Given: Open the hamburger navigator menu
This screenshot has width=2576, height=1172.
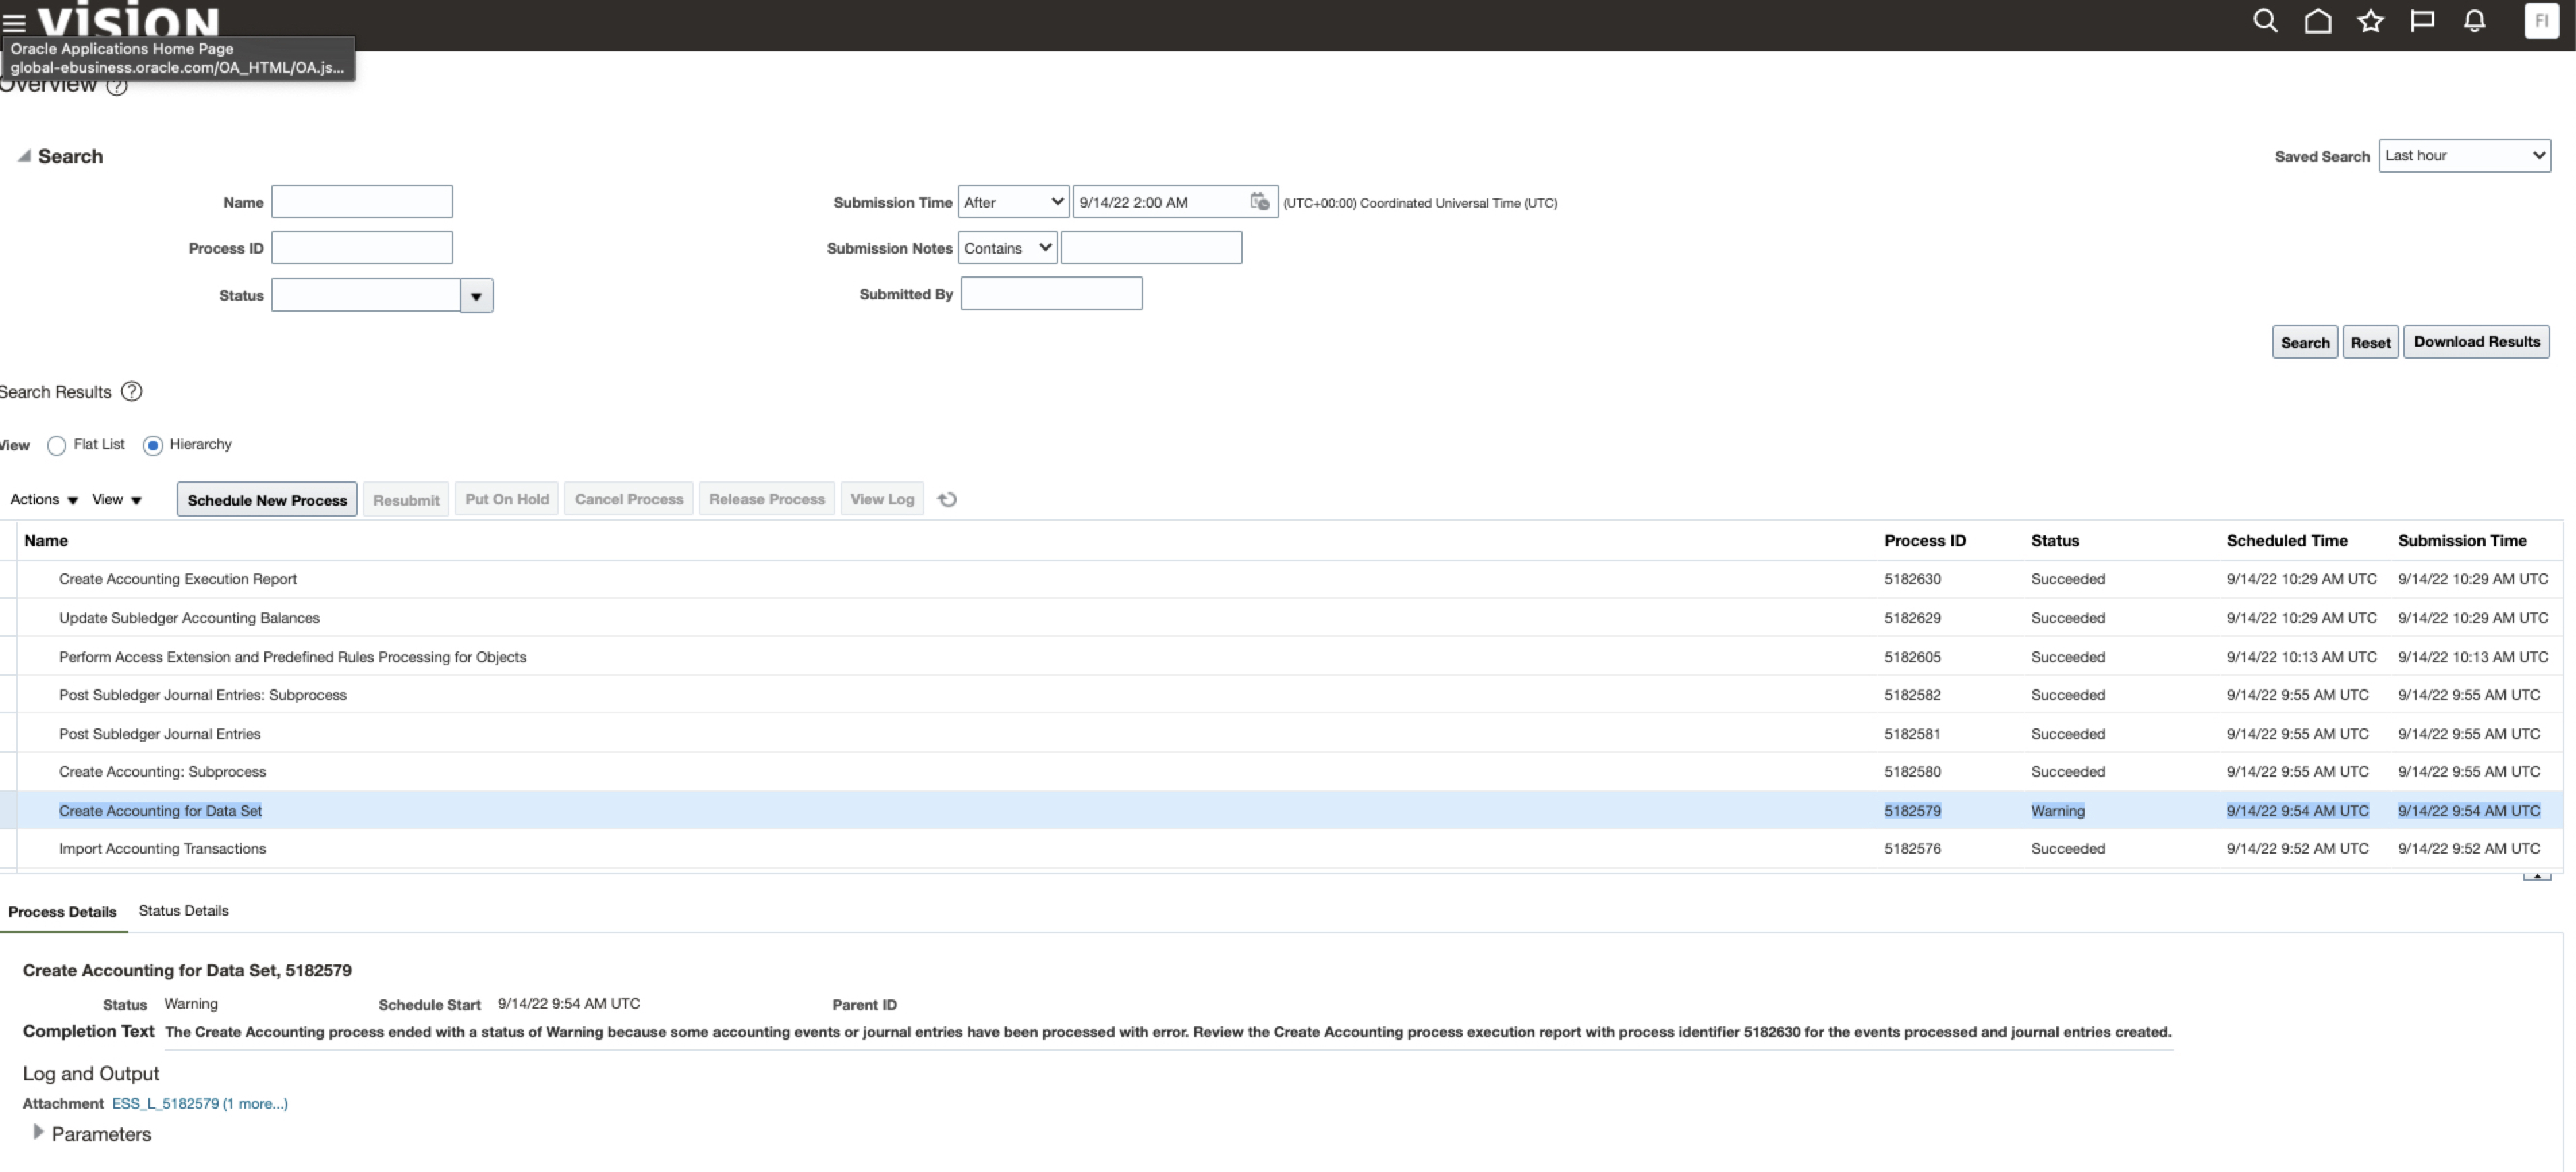Looking at the screenshot, I should (x=14, y=22).
